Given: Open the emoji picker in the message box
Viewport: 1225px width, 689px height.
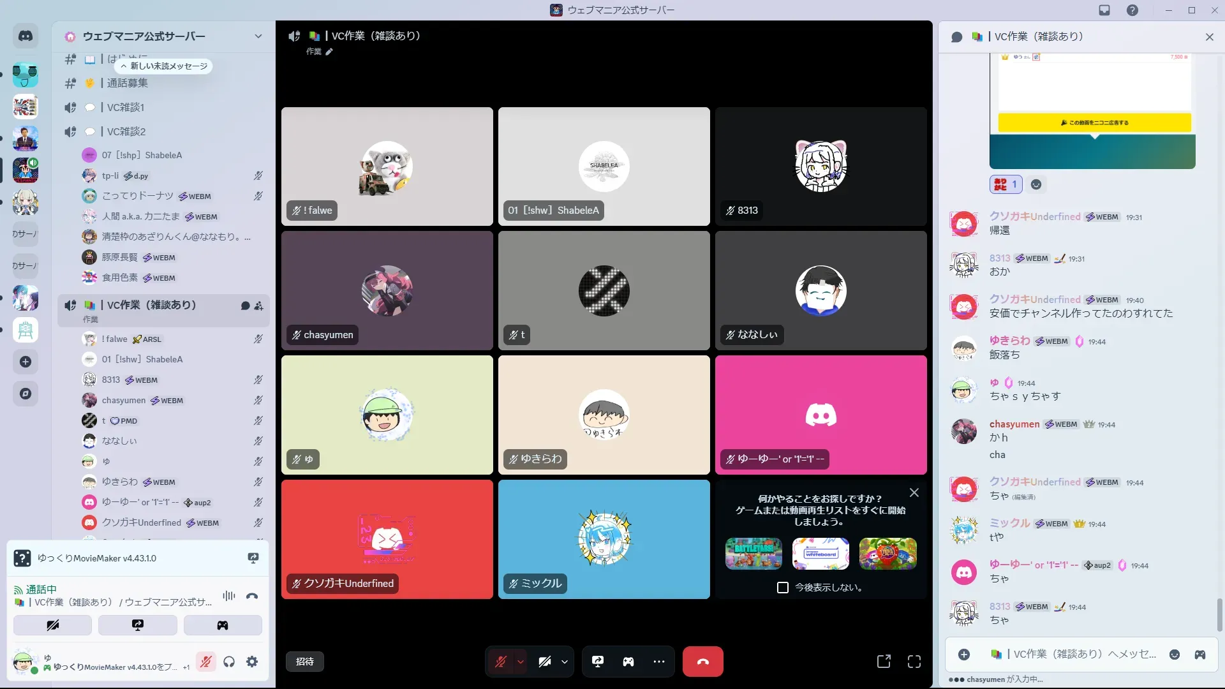Looking at the screenshot, I should [1174, 655].
